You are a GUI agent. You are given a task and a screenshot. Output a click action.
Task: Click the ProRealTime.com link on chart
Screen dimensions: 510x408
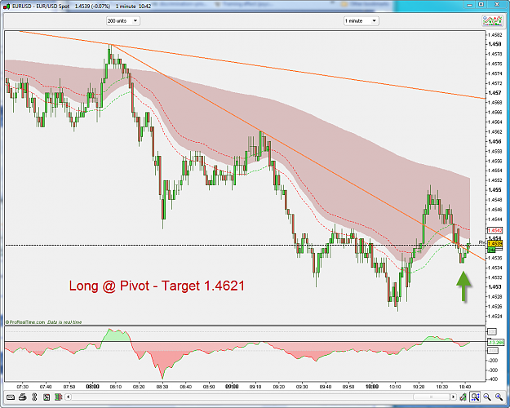[x=25, y=322]
